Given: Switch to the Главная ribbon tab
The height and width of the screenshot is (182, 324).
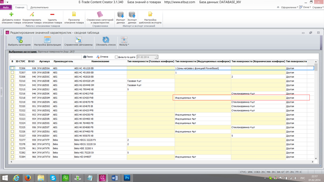Looking at the screenshot, I should point(19,7).
